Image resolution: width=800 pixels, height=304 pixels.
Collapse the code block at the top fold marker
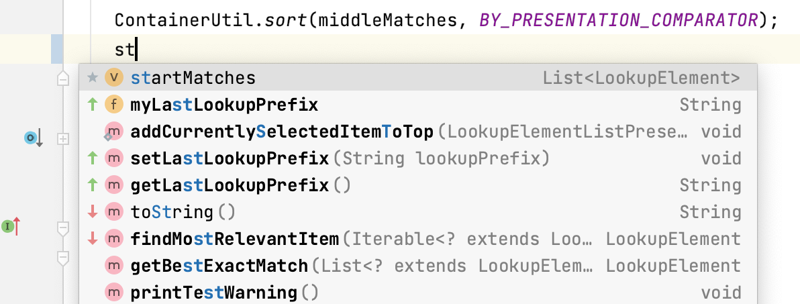click(x=63, y=79)
